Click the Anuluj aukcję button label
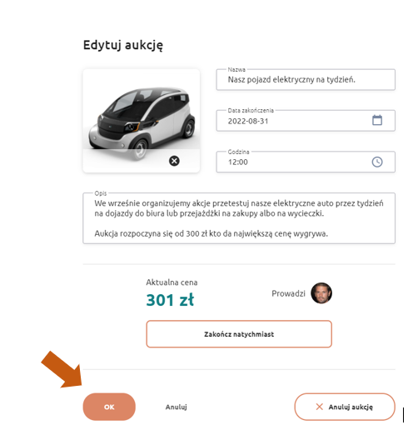Viewport: 408px width, 435px height. [x=351, y=407]
